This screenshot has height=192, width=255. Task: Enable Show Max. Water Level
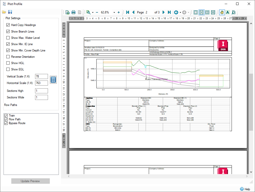pos(8,38)
